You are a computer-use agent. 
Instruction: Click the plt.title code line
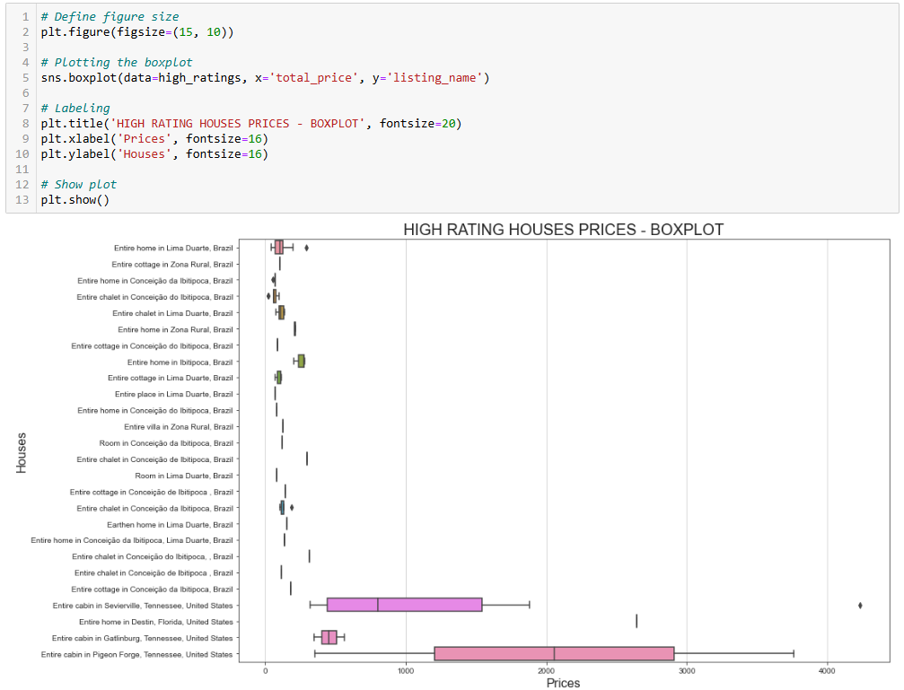click(x=250, y=123)
